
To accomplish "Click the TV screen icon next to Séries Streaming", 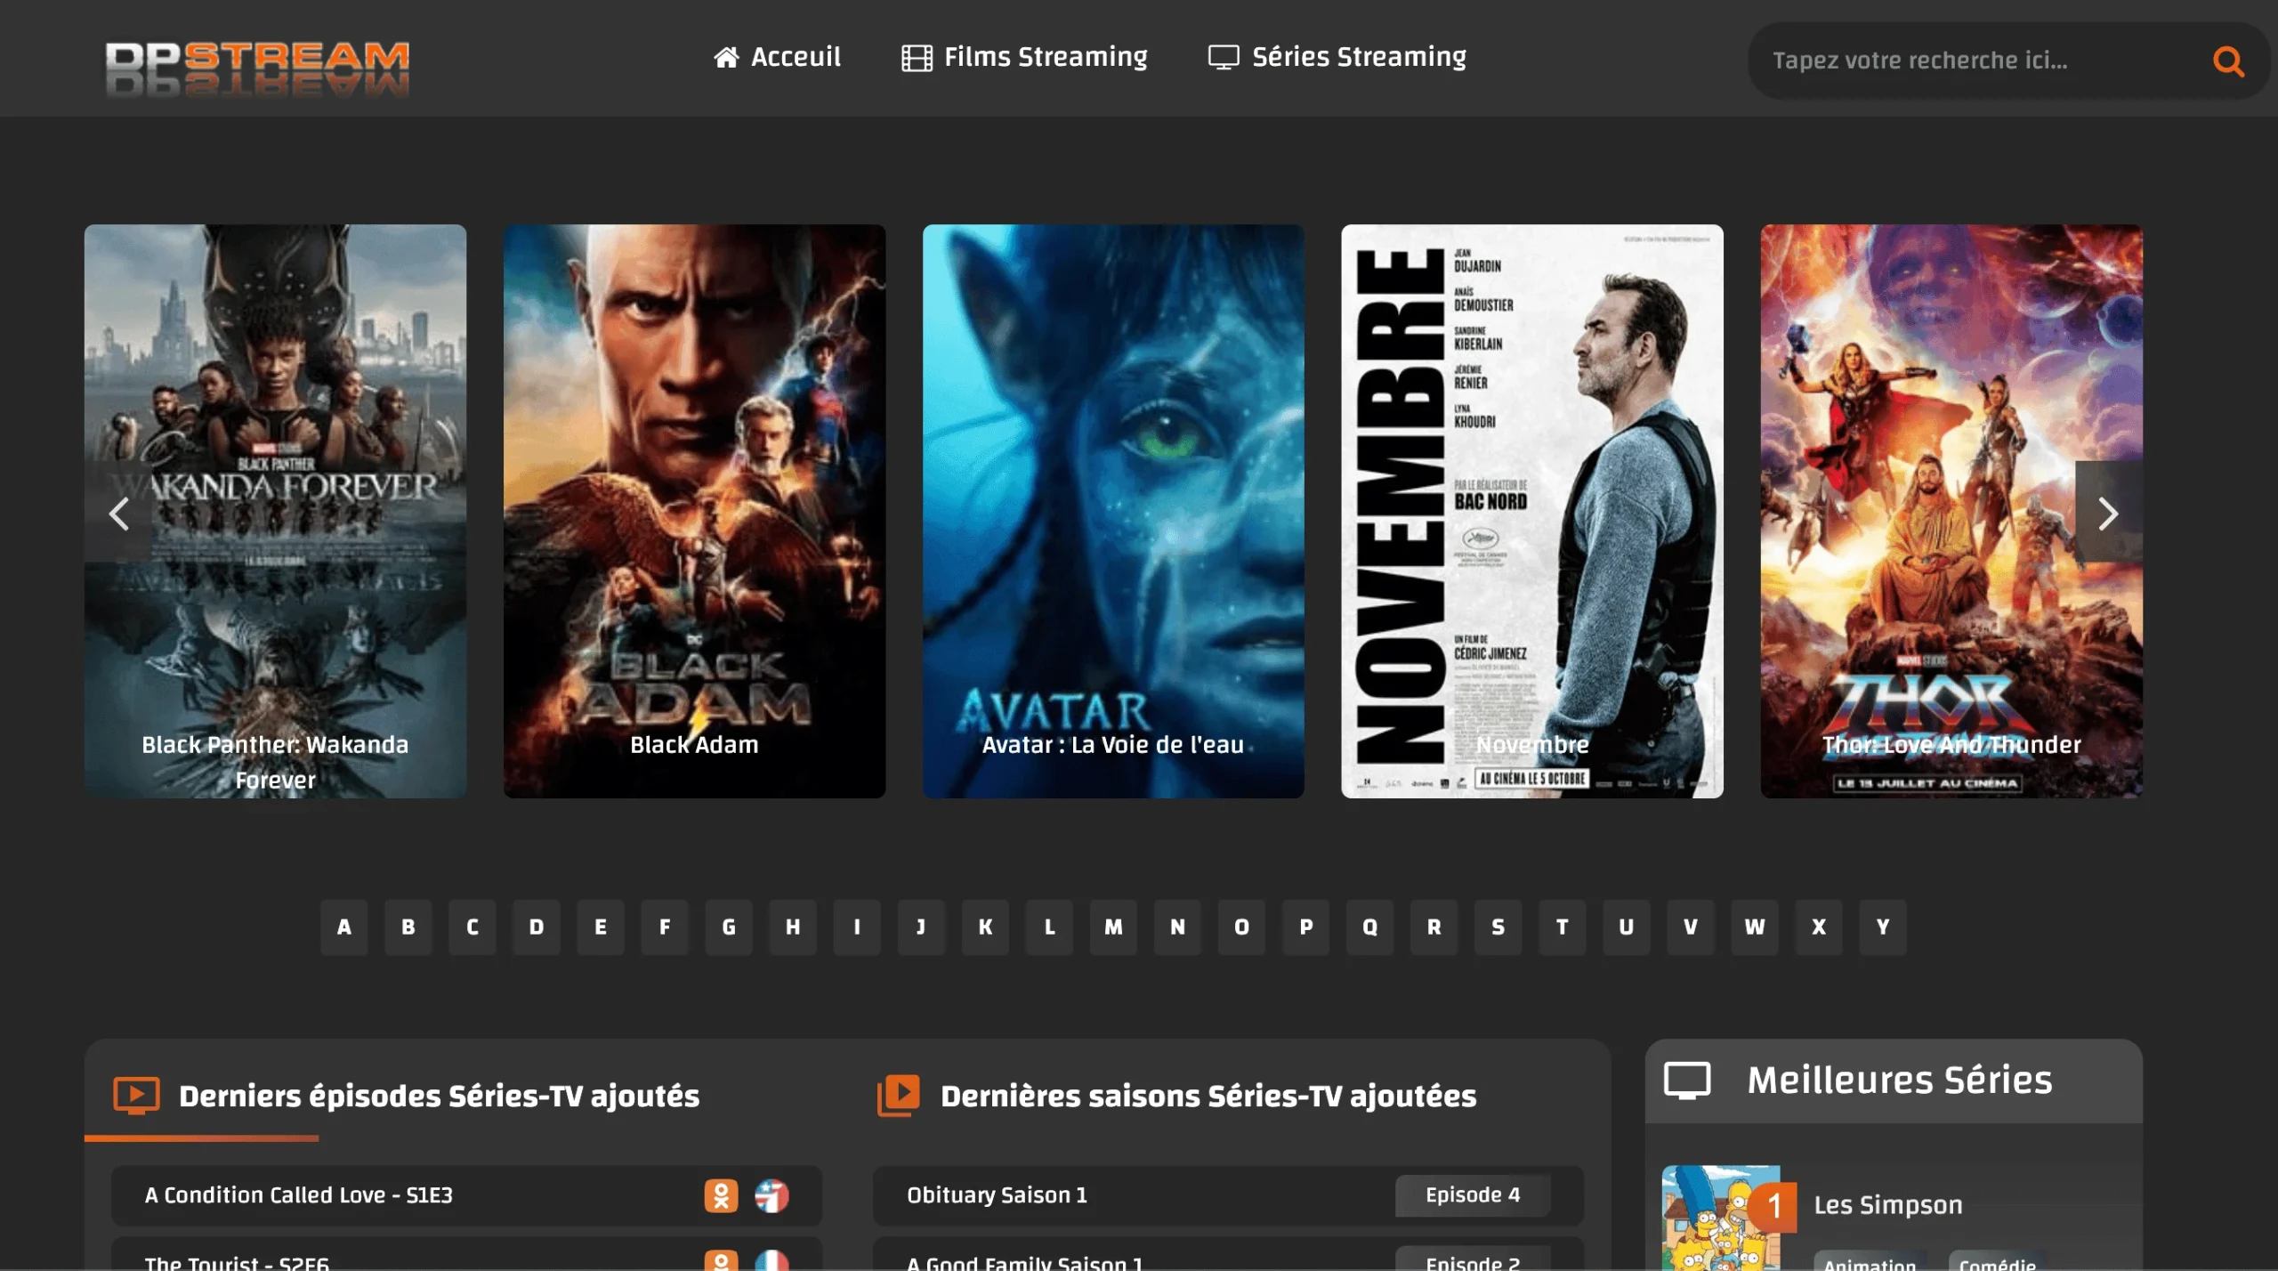I will click(1223, 56).
